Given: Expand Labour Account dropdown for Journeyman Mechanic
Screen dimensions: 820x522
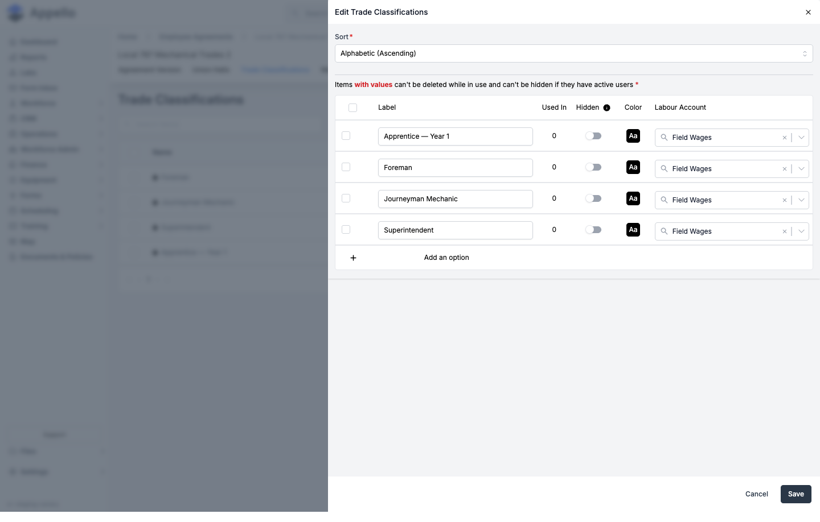Looking at the screenshot, I should (801, 200).
